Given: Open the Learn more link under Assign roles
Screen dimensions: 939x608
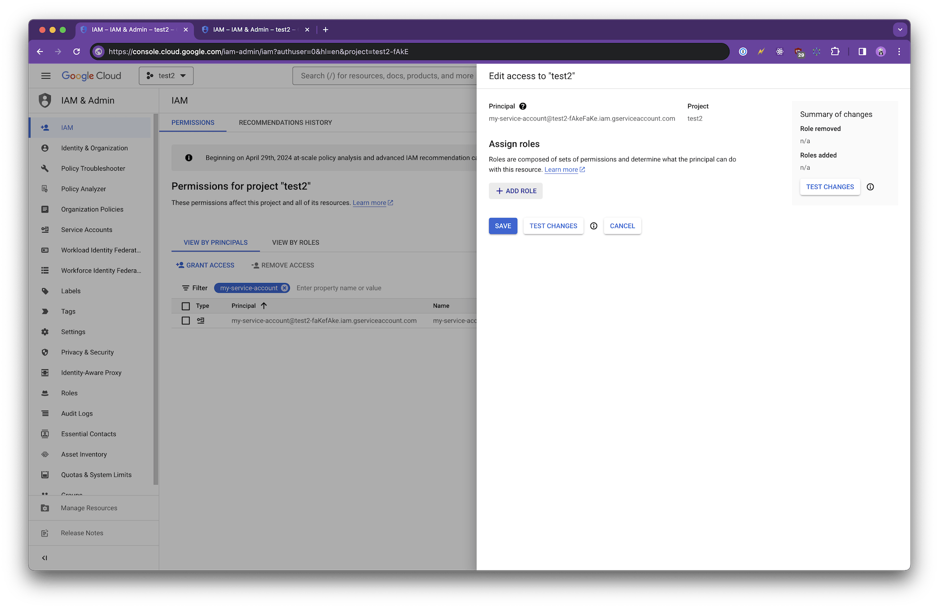Looking at the screenshot, I should click(562, 169).
